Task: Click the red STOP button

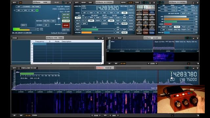Action: pos(66,25)
